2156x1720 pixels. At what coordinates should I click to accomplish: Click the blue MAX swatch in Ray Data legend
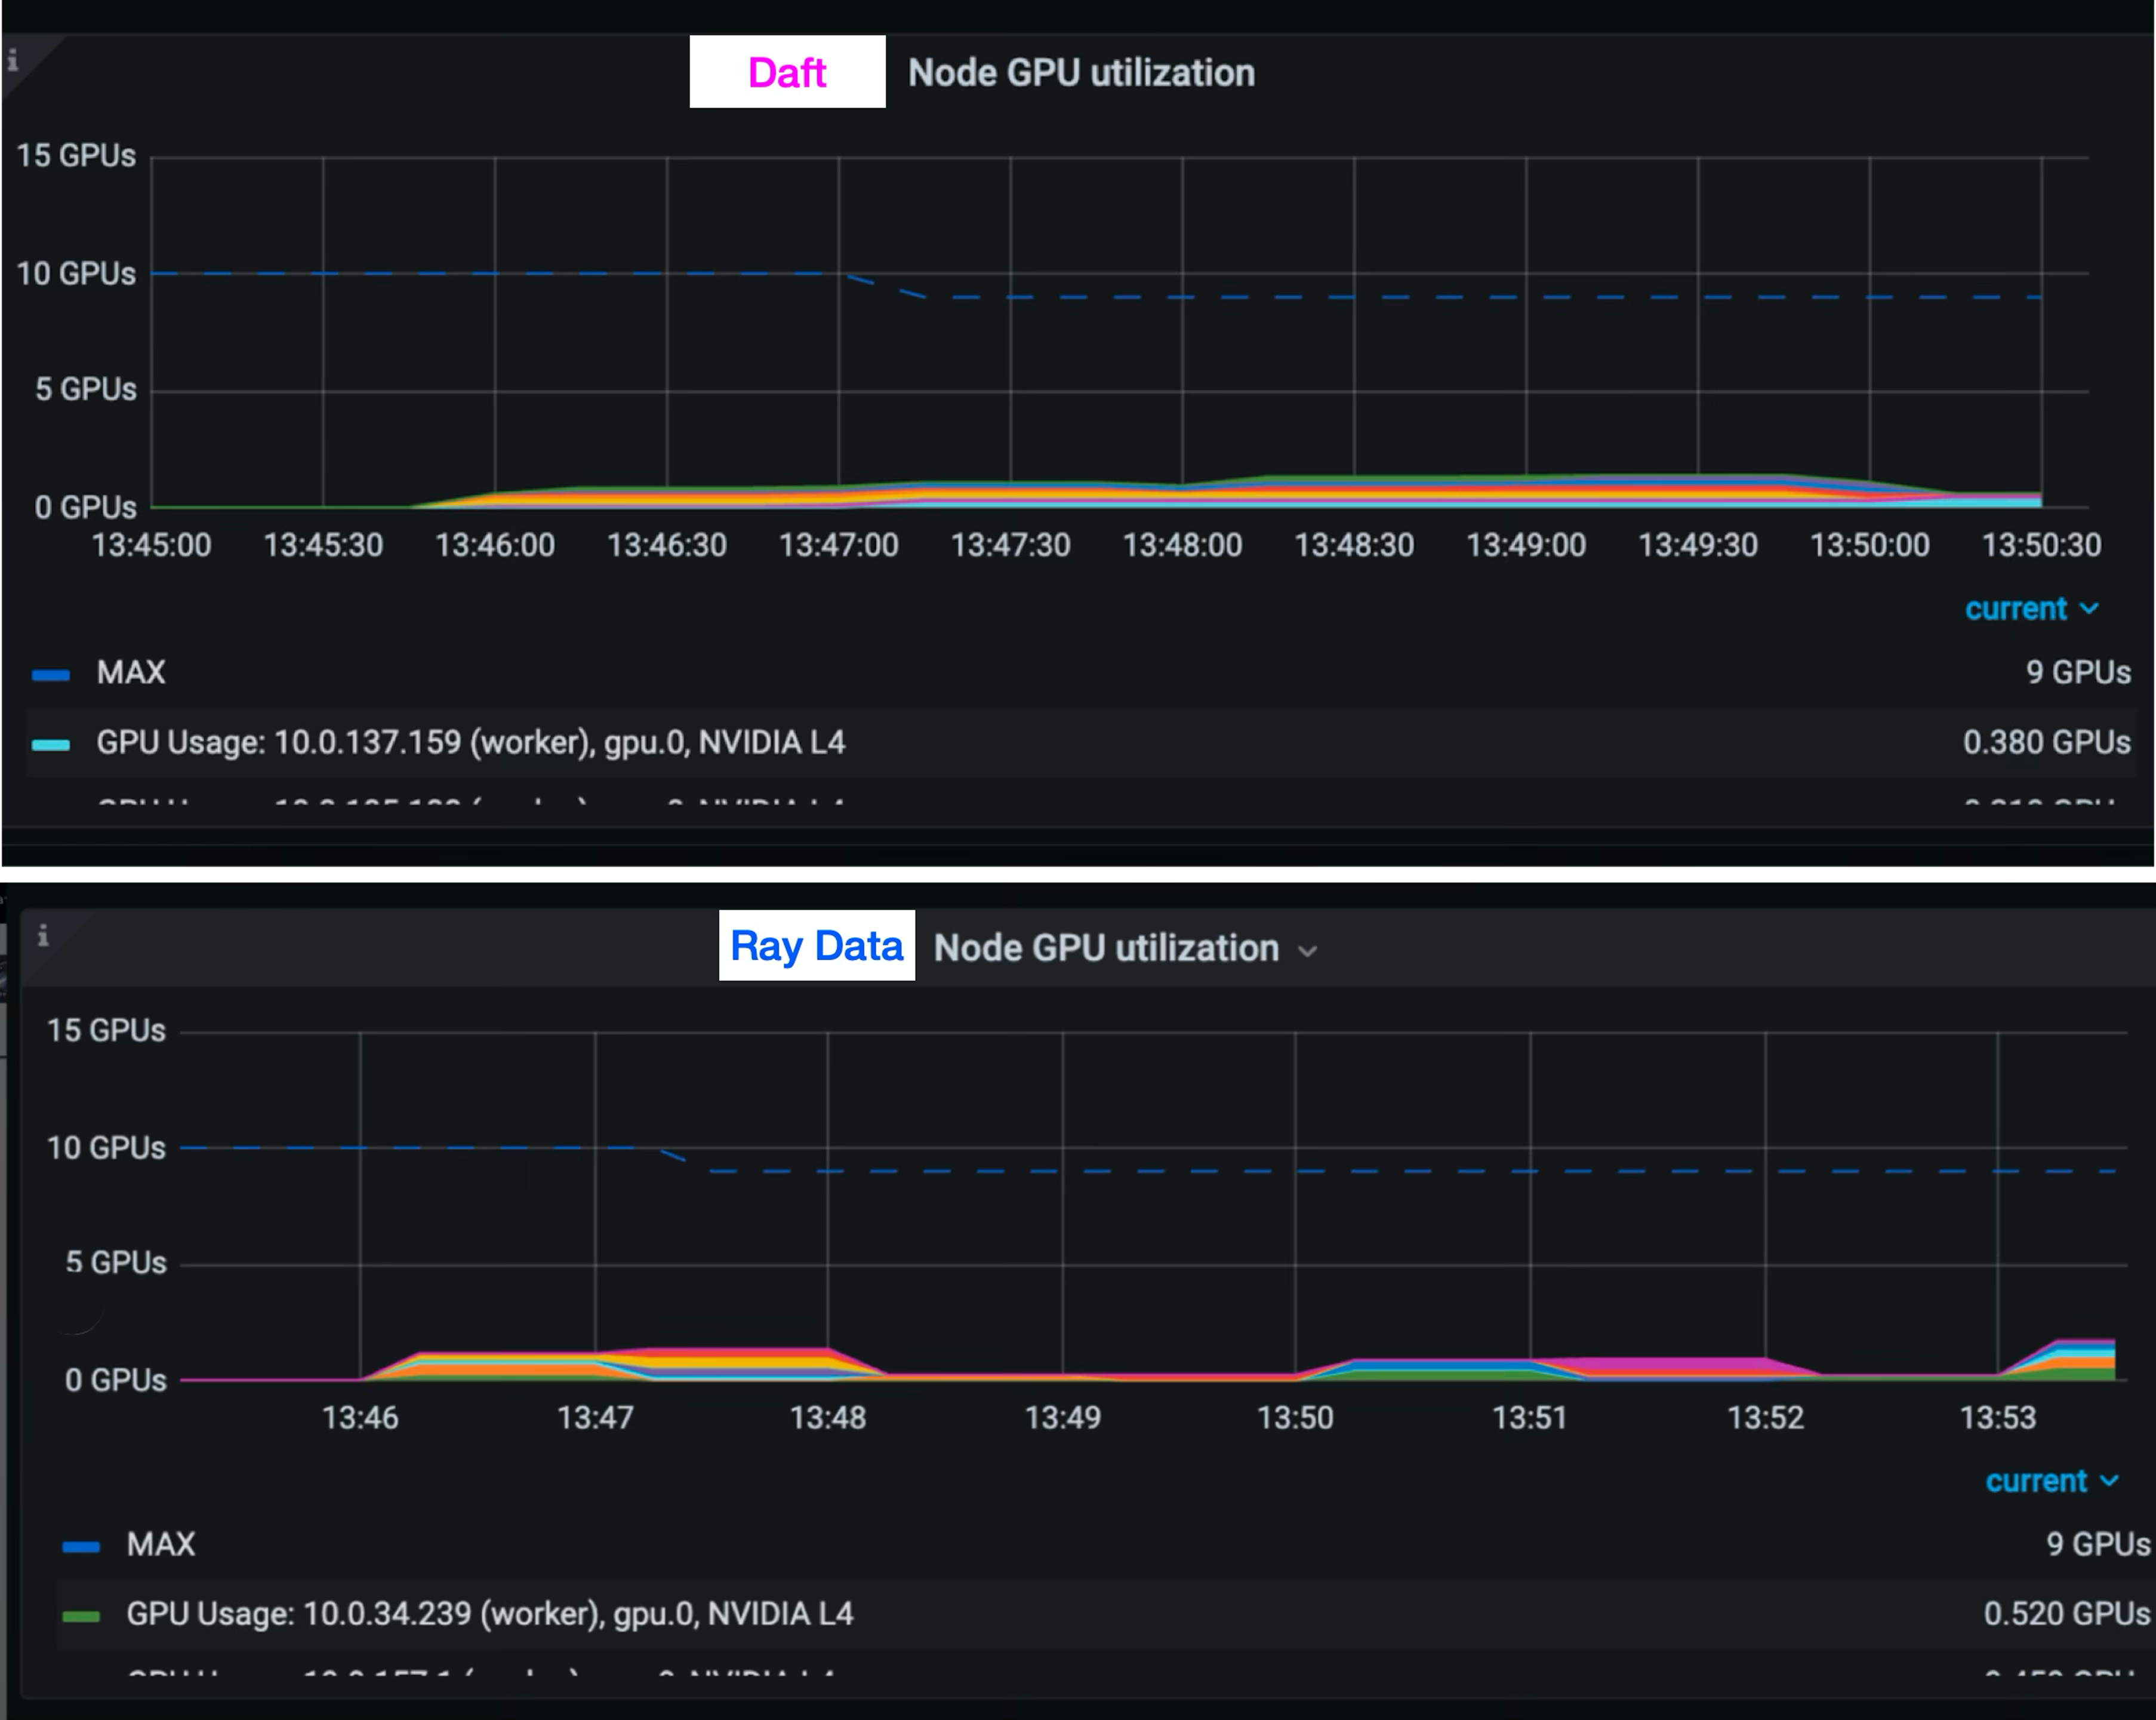pos(81,1547)
